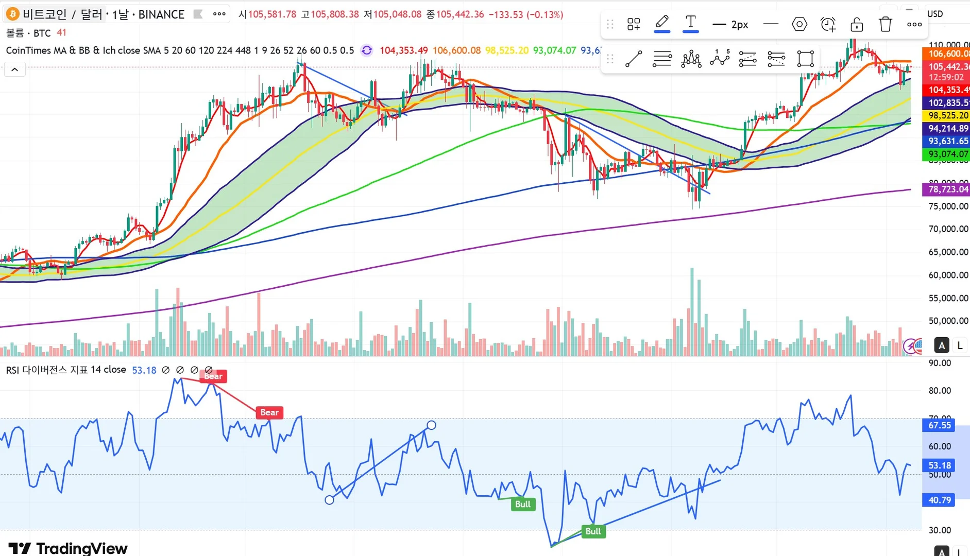Select the rectangle shape tool
The width and height of the screenshot is (970, 556).
(805, 59)
